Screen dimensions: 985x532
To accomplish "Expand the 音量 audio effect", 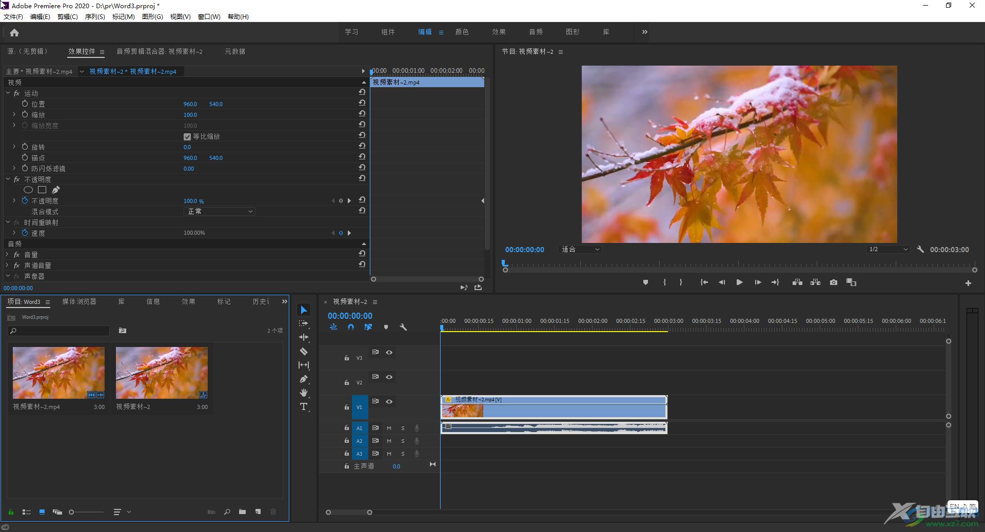I will tap(7, 254).
